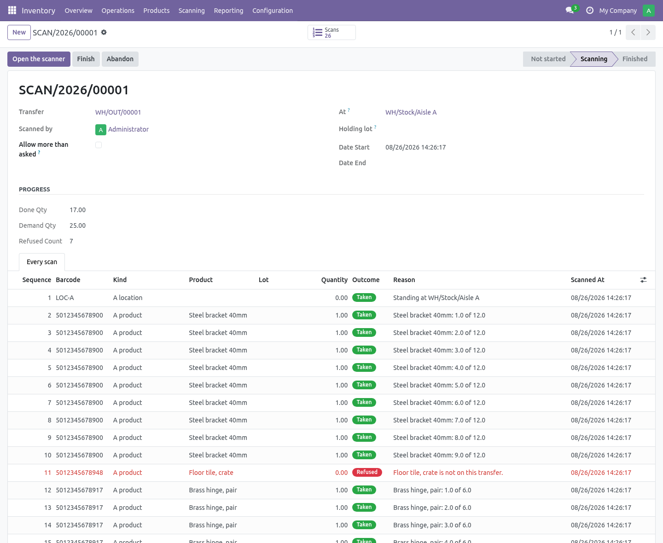Screen dimensions: 663x543
Task: Select the Scanning status stage
Action: 593,59
